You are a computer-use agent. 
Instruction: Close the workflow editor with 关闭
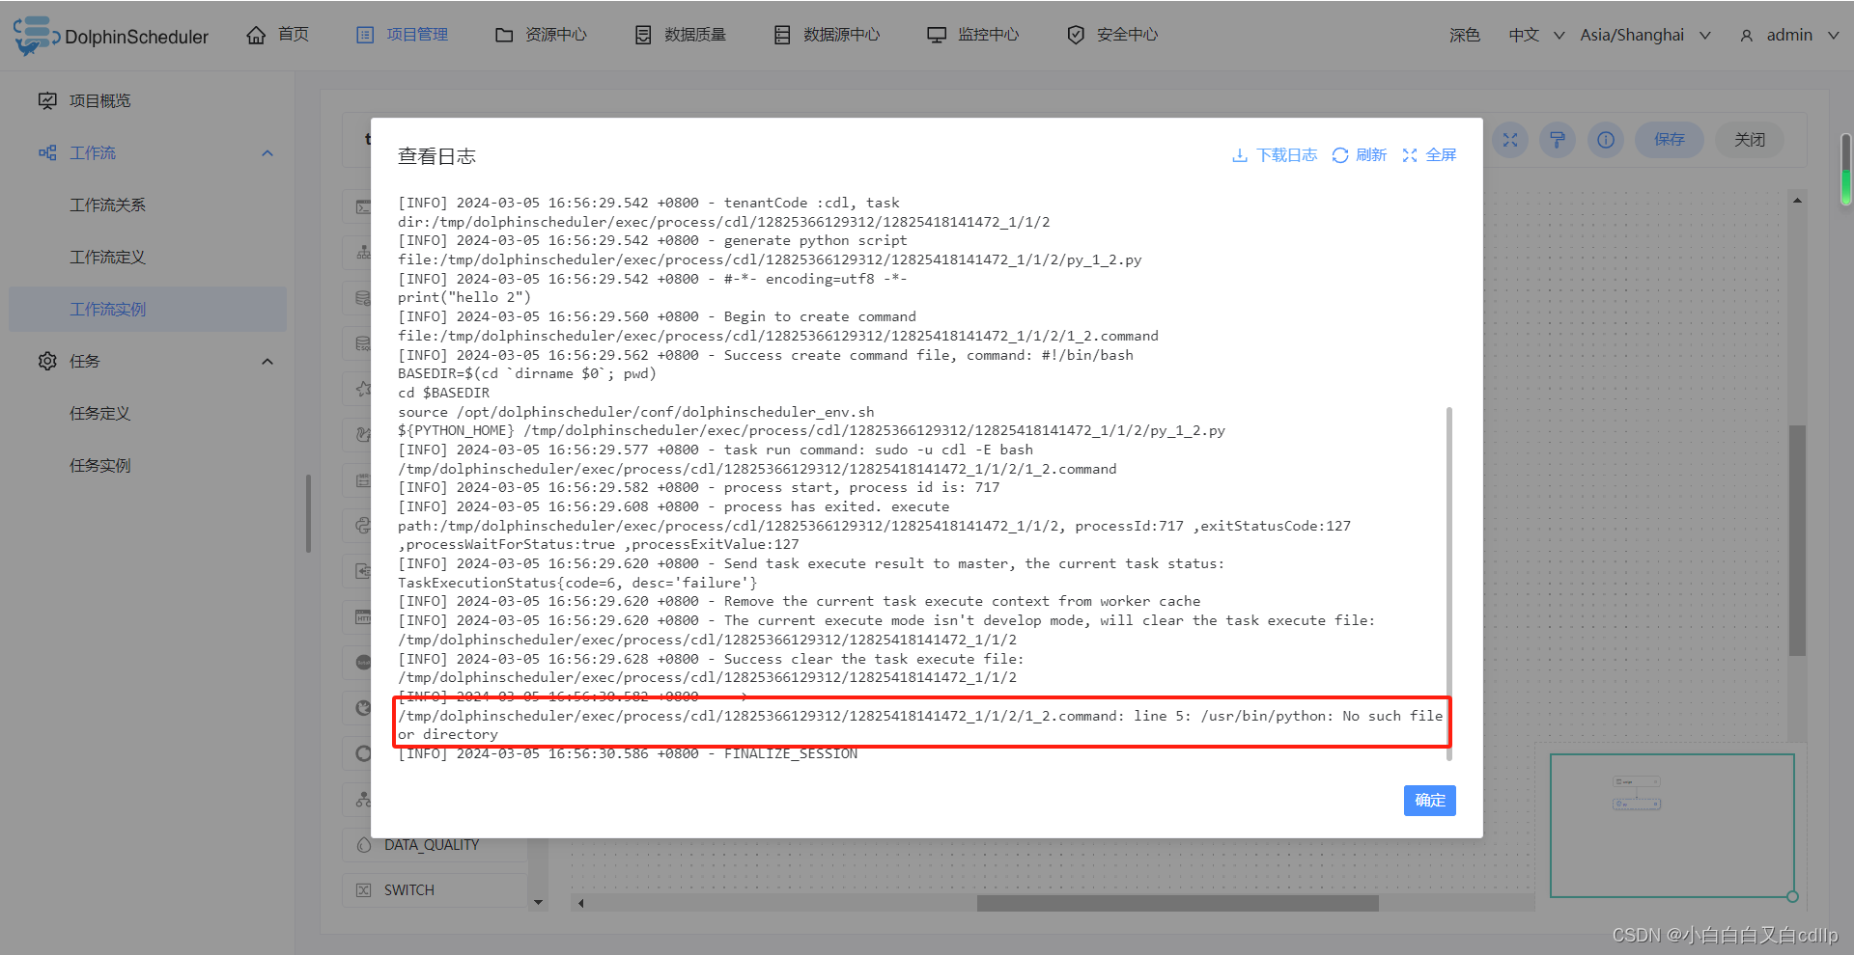pos(1750,140)
